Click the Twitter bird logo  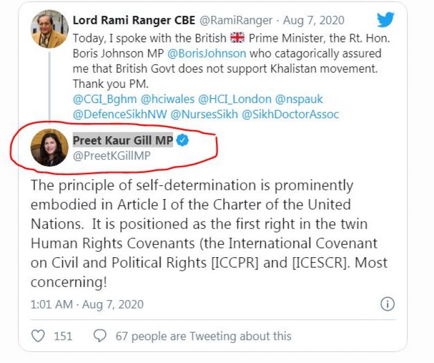tap(386, 20)
